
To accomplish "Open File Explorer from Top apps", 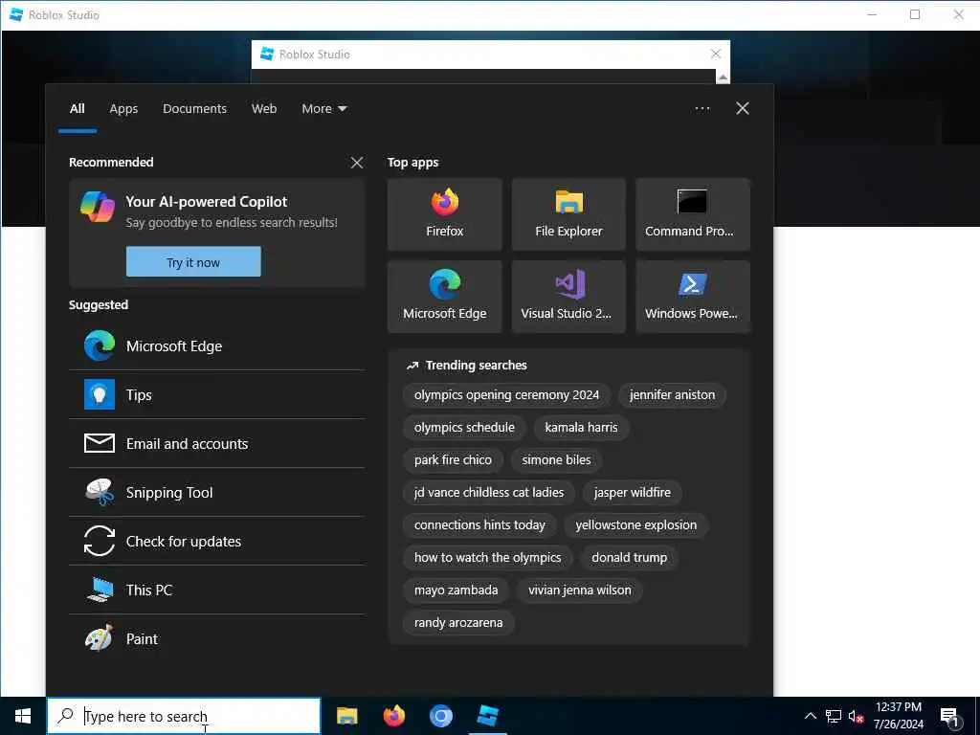I will click(568, 214).
